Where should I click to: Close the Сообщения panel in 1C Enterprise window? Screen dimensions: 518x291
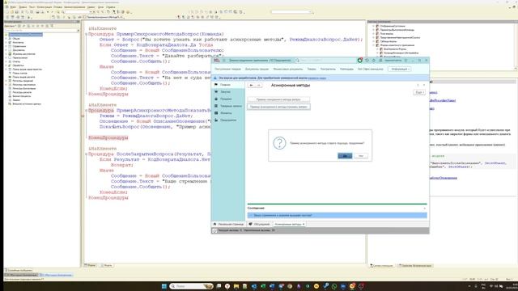tap(424, 209)
